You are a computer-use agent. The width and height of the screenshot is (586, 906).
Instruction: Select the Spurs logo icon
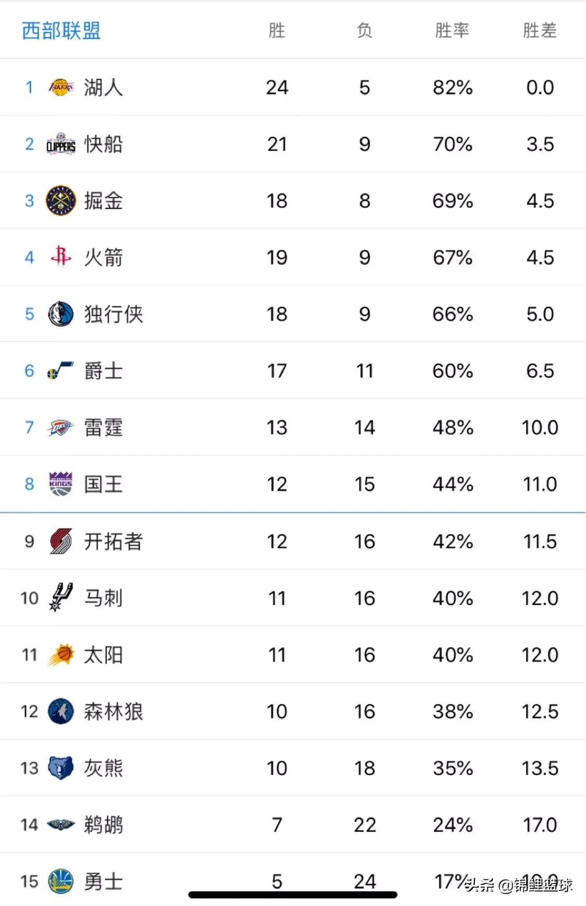(61, 597)
